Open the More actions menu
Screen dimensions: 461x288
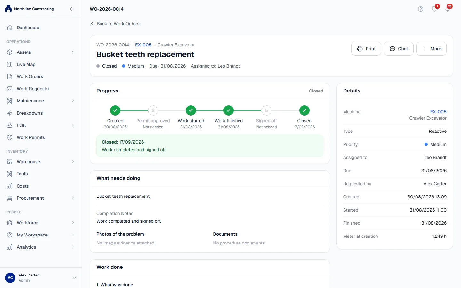pyautogui.click(x=431, y=49)
